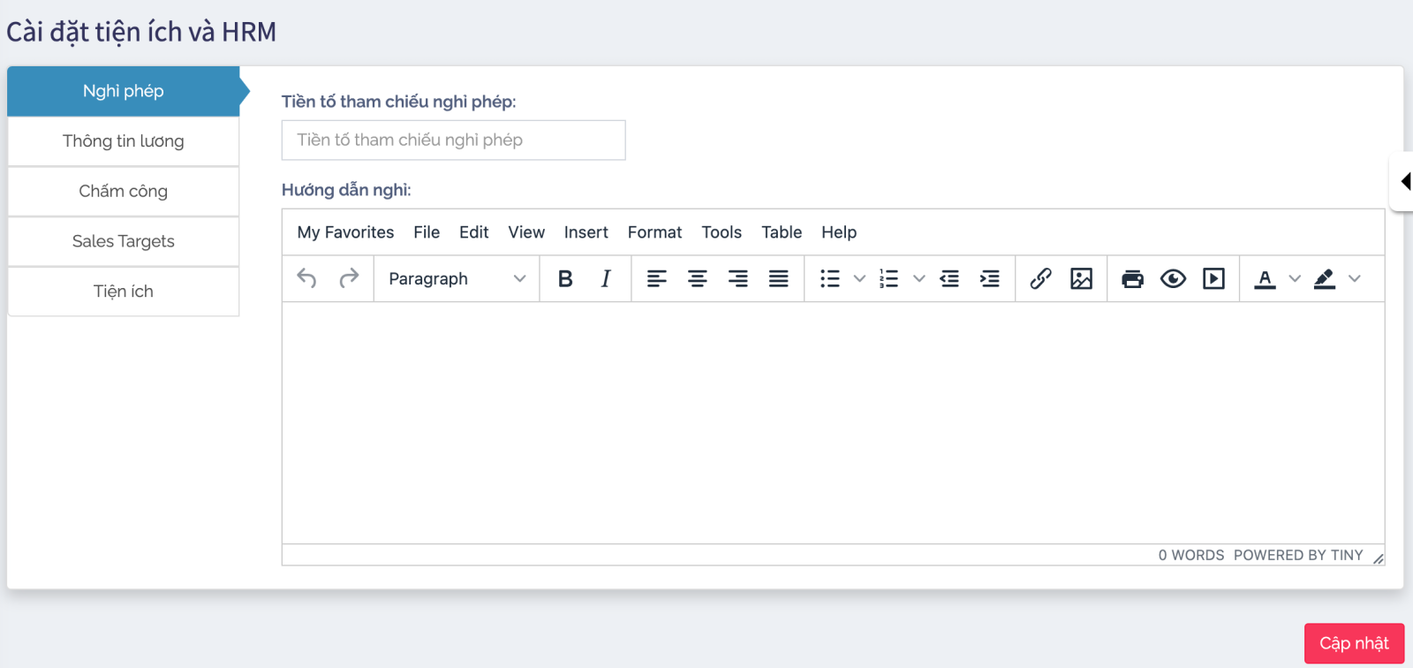Open the insert image tool
The image size is (1413, 668).
point(1081,278)
